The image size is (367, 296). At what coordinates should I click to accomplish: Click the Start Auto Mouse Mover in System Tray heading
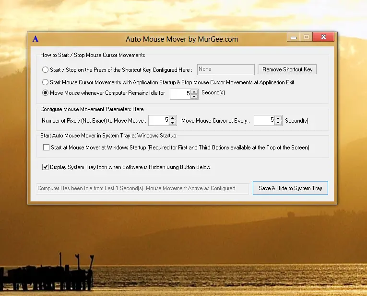108,136
